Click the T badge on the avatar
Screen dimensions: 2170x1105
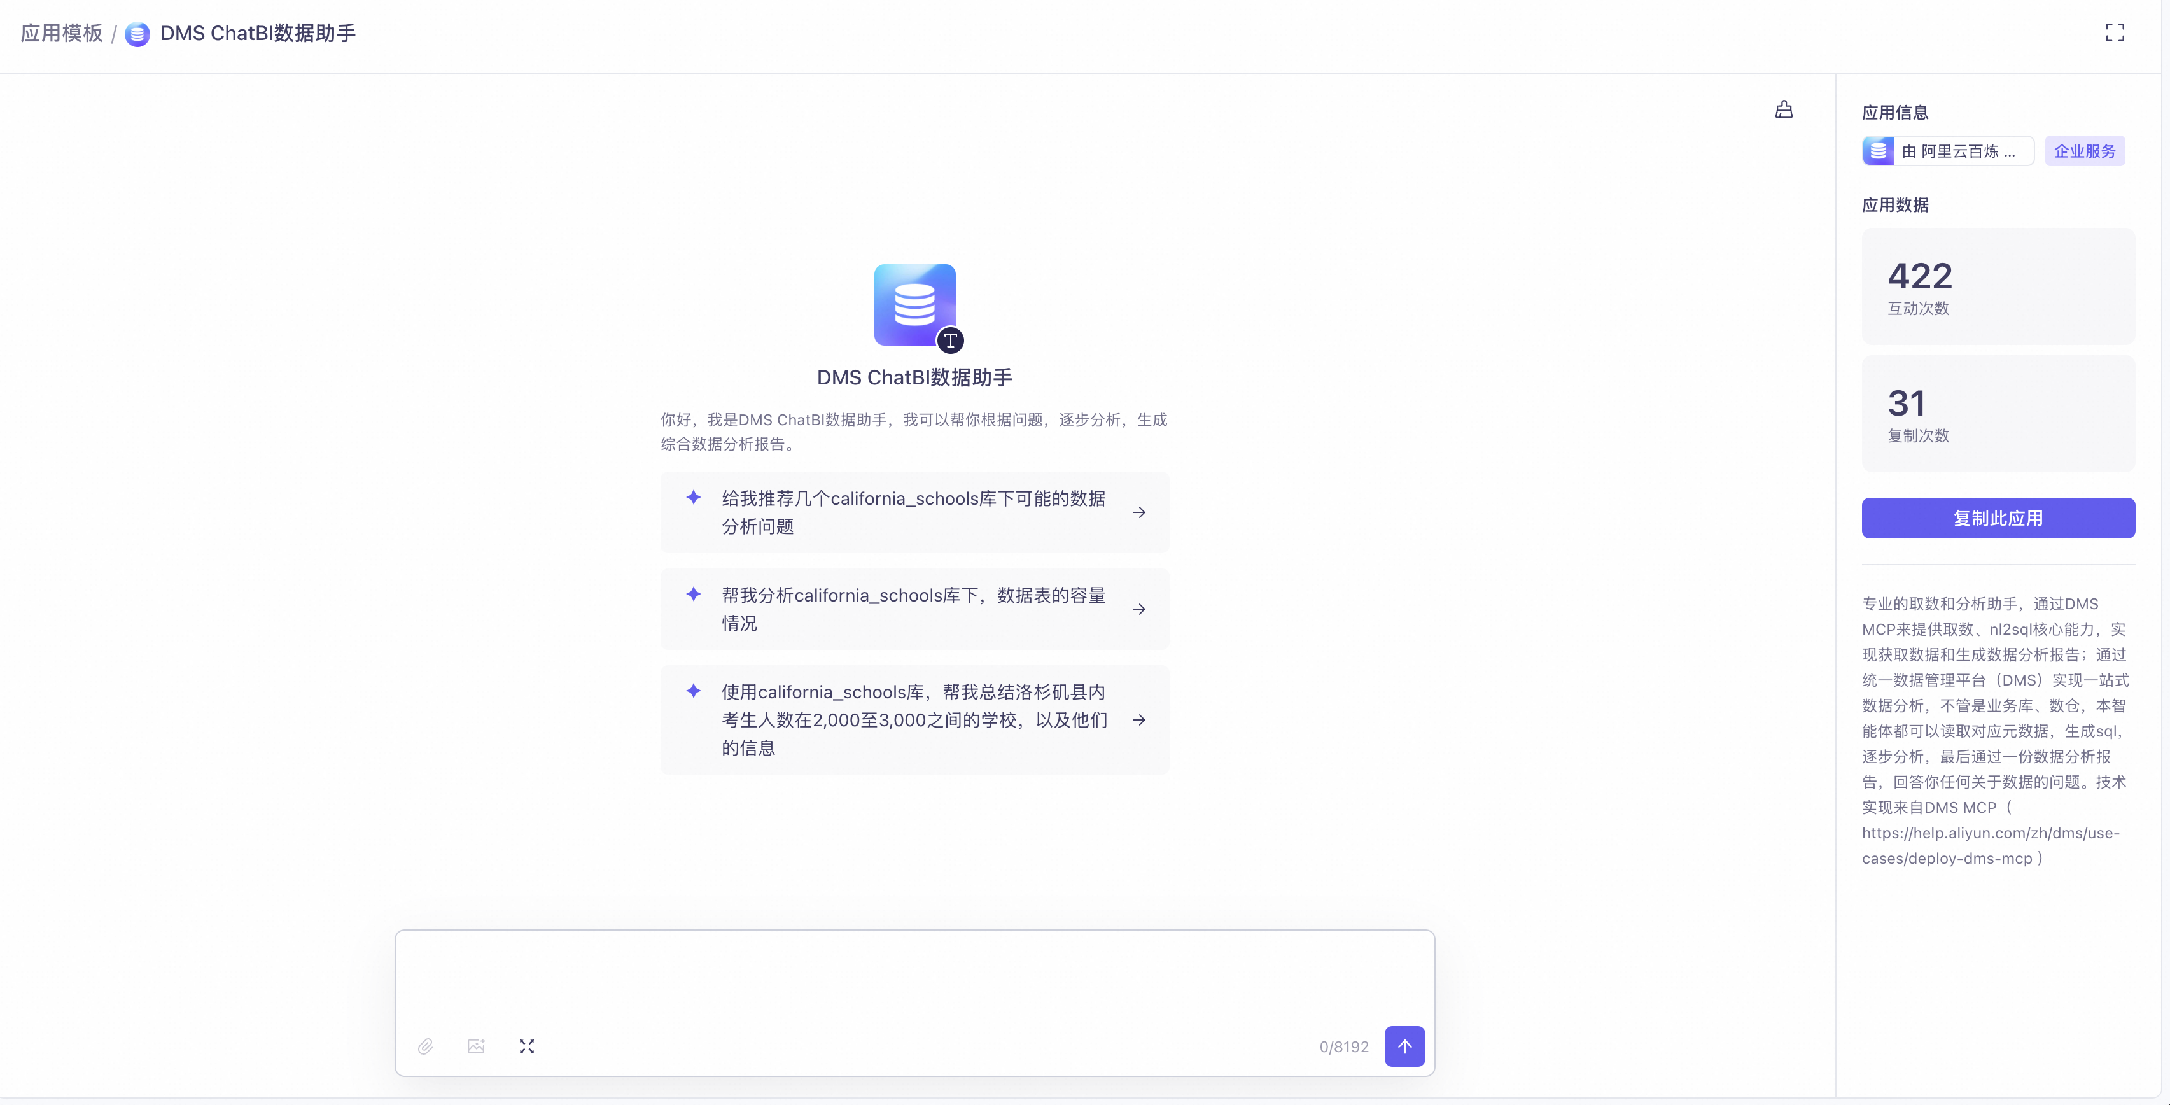point(950,341)
